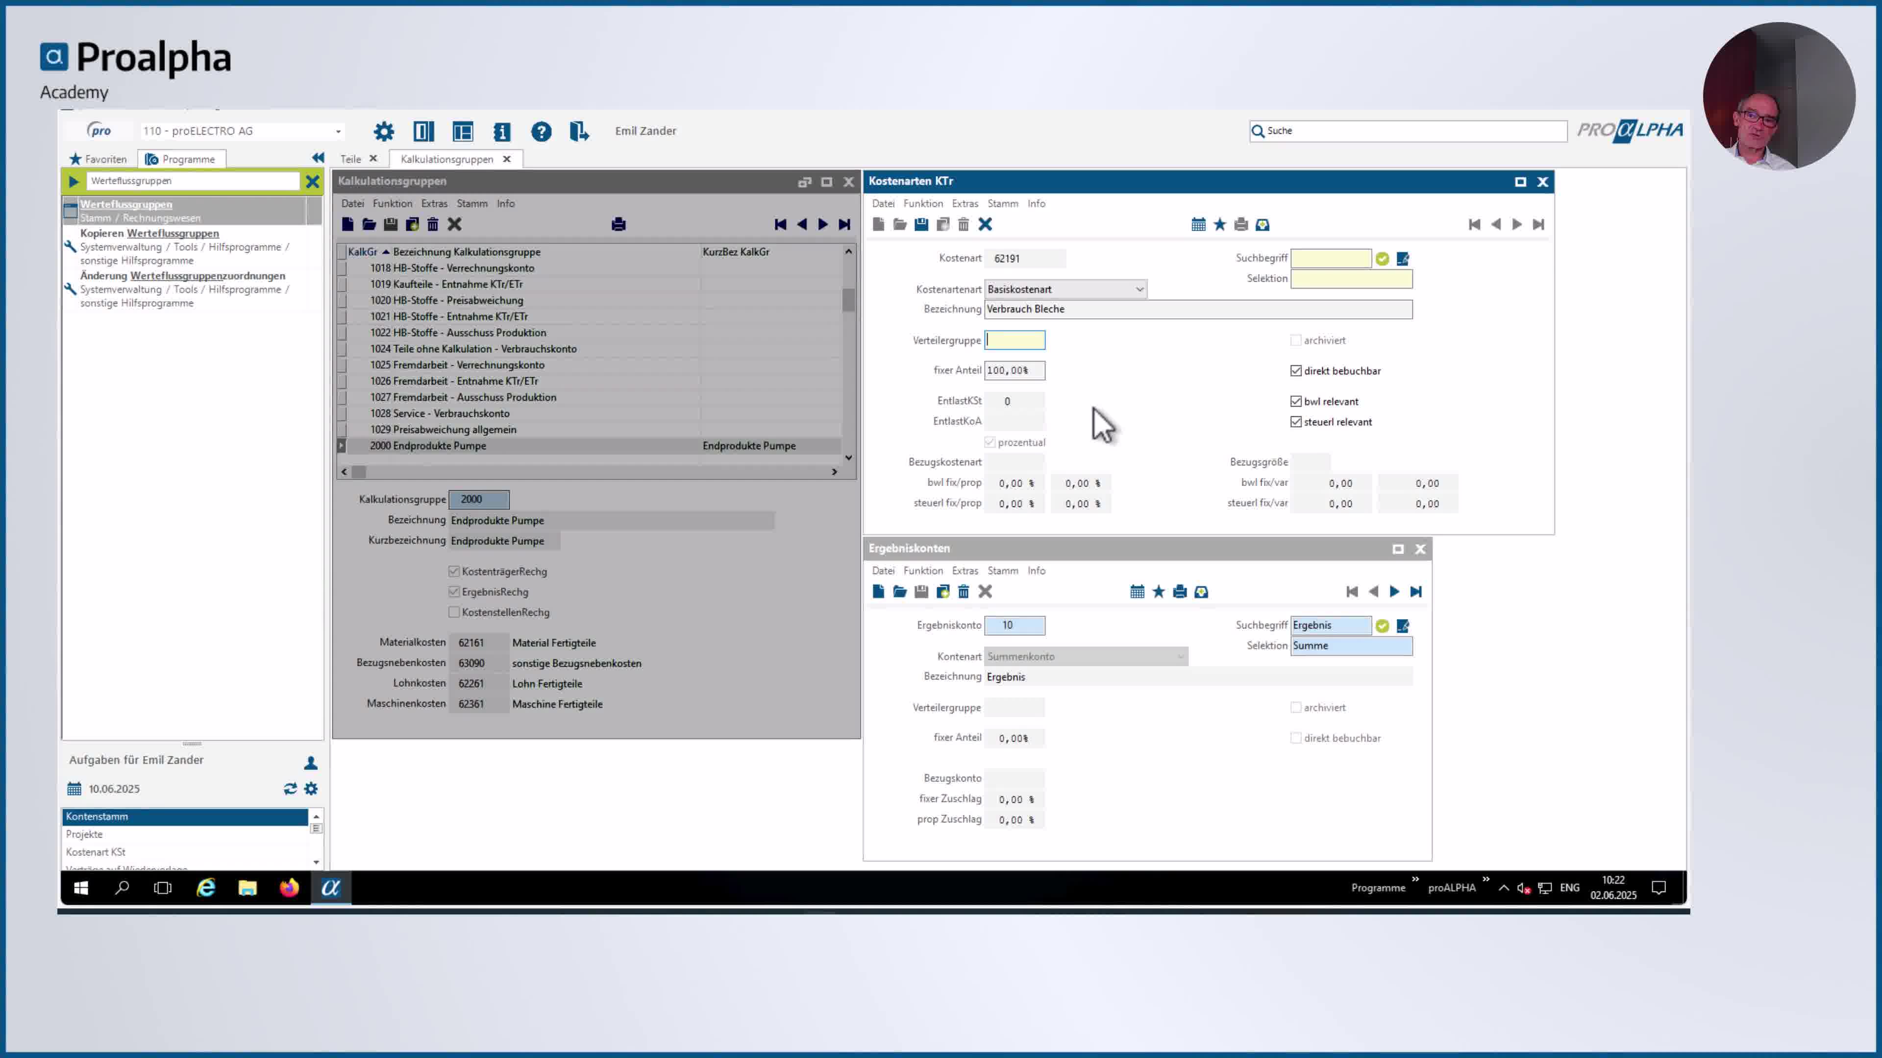Open company selector 110 - proELECTRO AG

[242, 131]
